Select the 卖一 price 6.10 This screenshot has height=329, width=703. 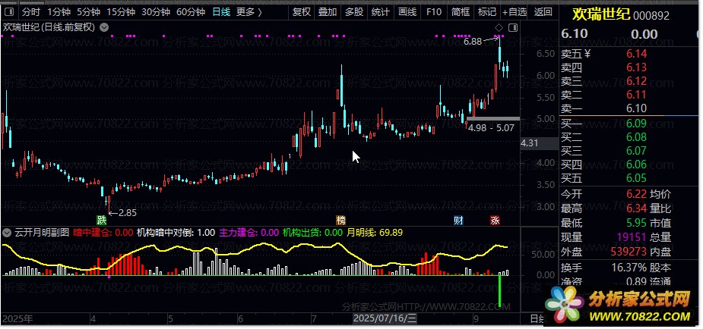pyautogui.click(x=637, y=108)
